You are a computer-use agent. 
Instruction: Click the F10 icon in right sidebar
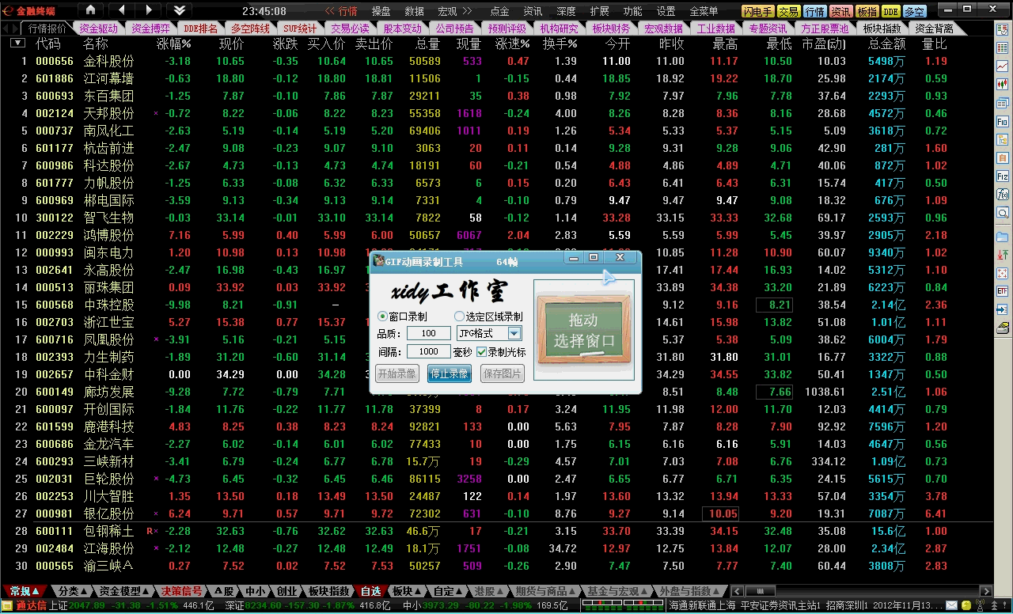1003,122
